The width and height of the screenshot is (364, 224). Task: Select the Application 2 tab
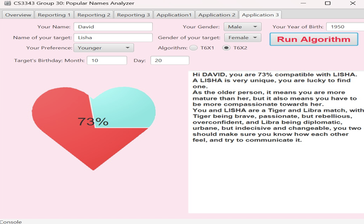pos(217,15)
